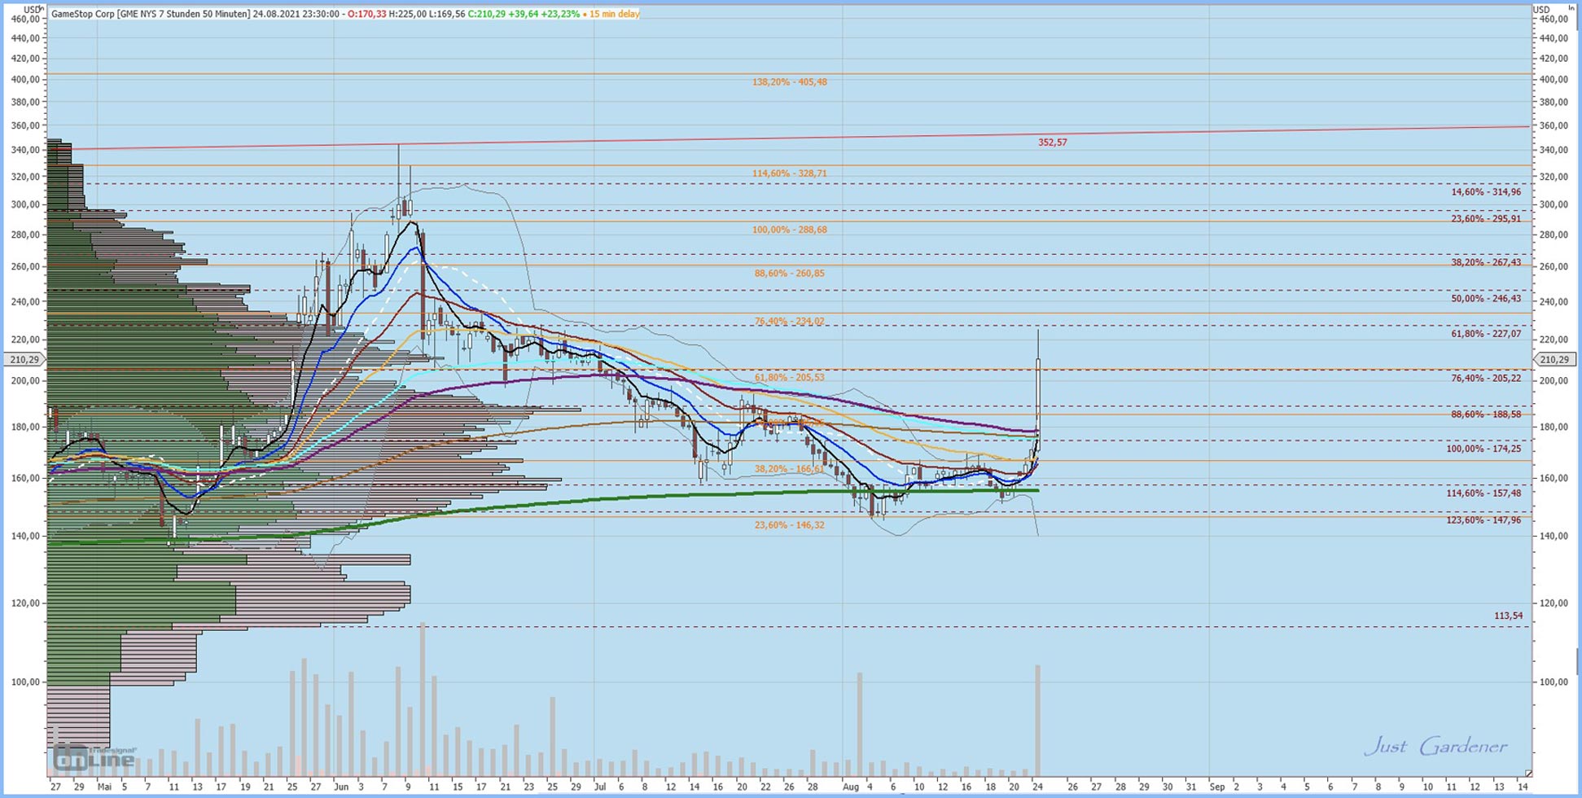Click the 'Jul' month marker on time axis
This screenshot has width=1582, height=798.
coord(601,787)
